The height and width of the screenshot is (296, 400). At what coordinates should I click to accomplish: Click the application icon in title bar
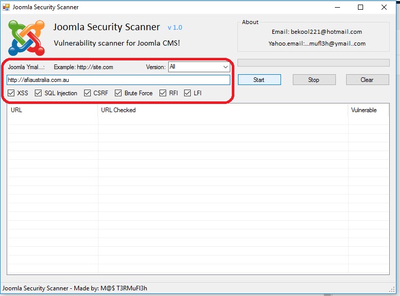pyautogui.click(x=6, y=7)
